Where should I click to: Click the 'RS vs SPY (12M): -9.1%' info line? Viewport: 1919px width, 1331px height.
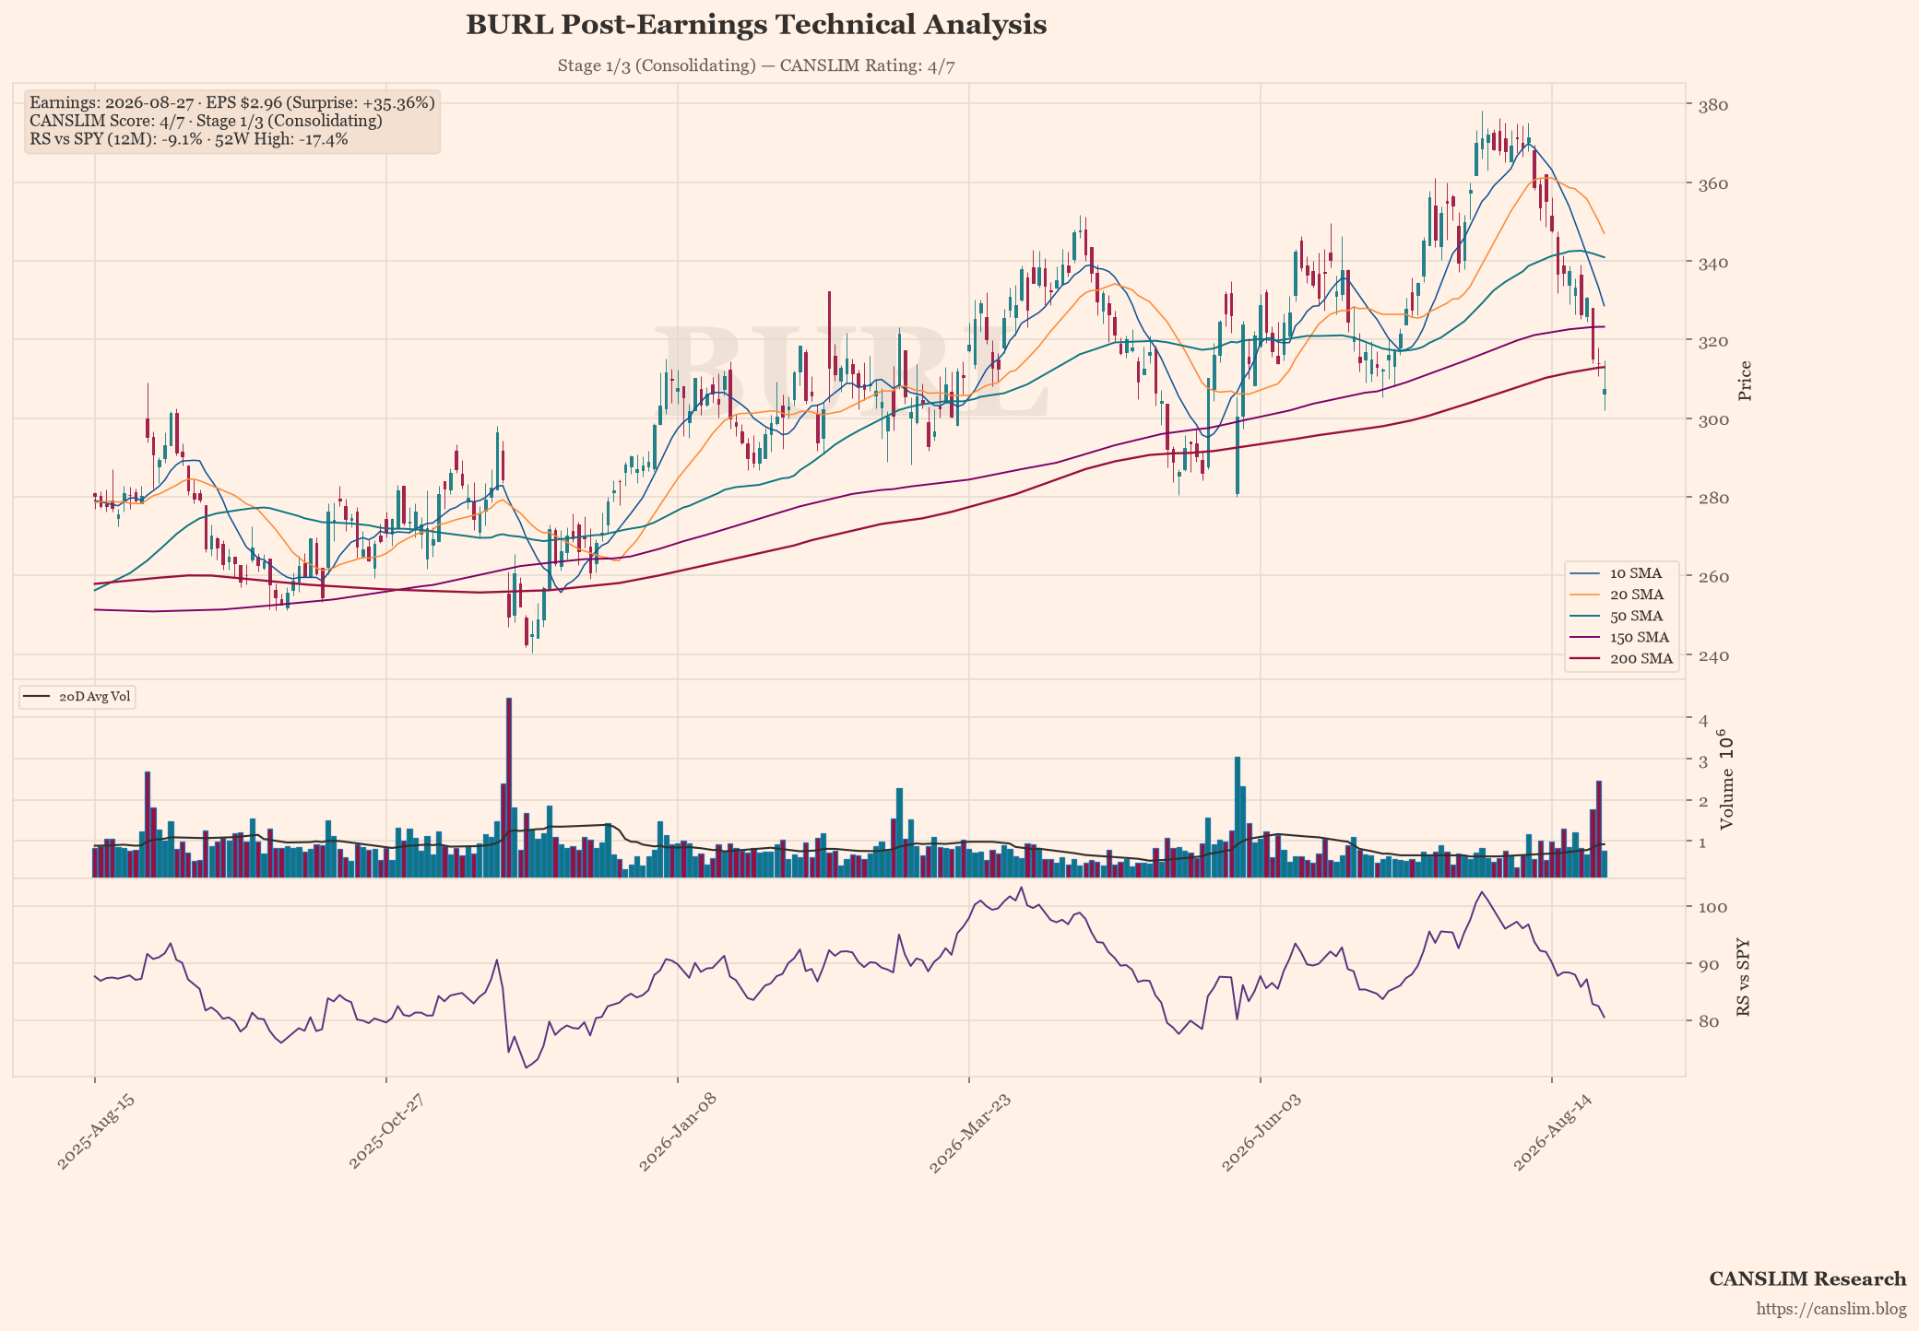click(x=189, y=139)
